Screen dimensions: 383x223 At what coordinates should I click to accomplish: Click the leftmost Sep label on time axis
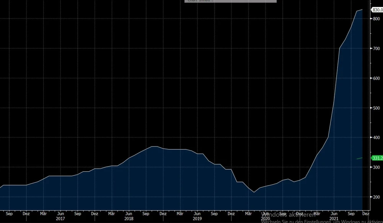(9, 214)
